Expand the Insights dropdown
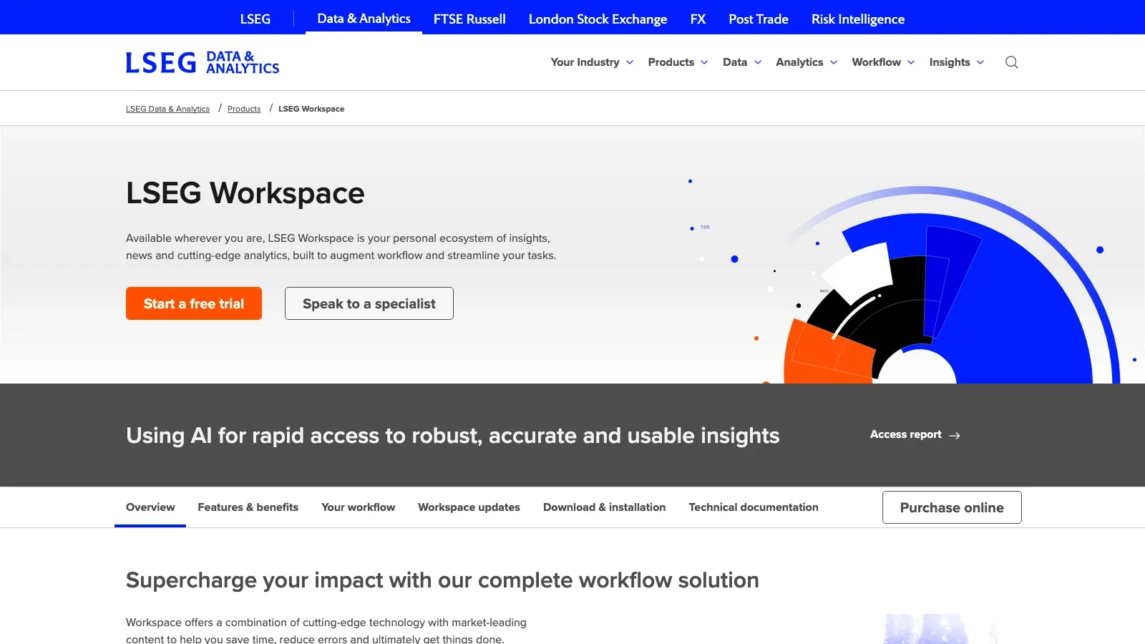This screenshot has height=644, width=1145. coord(957,62)
